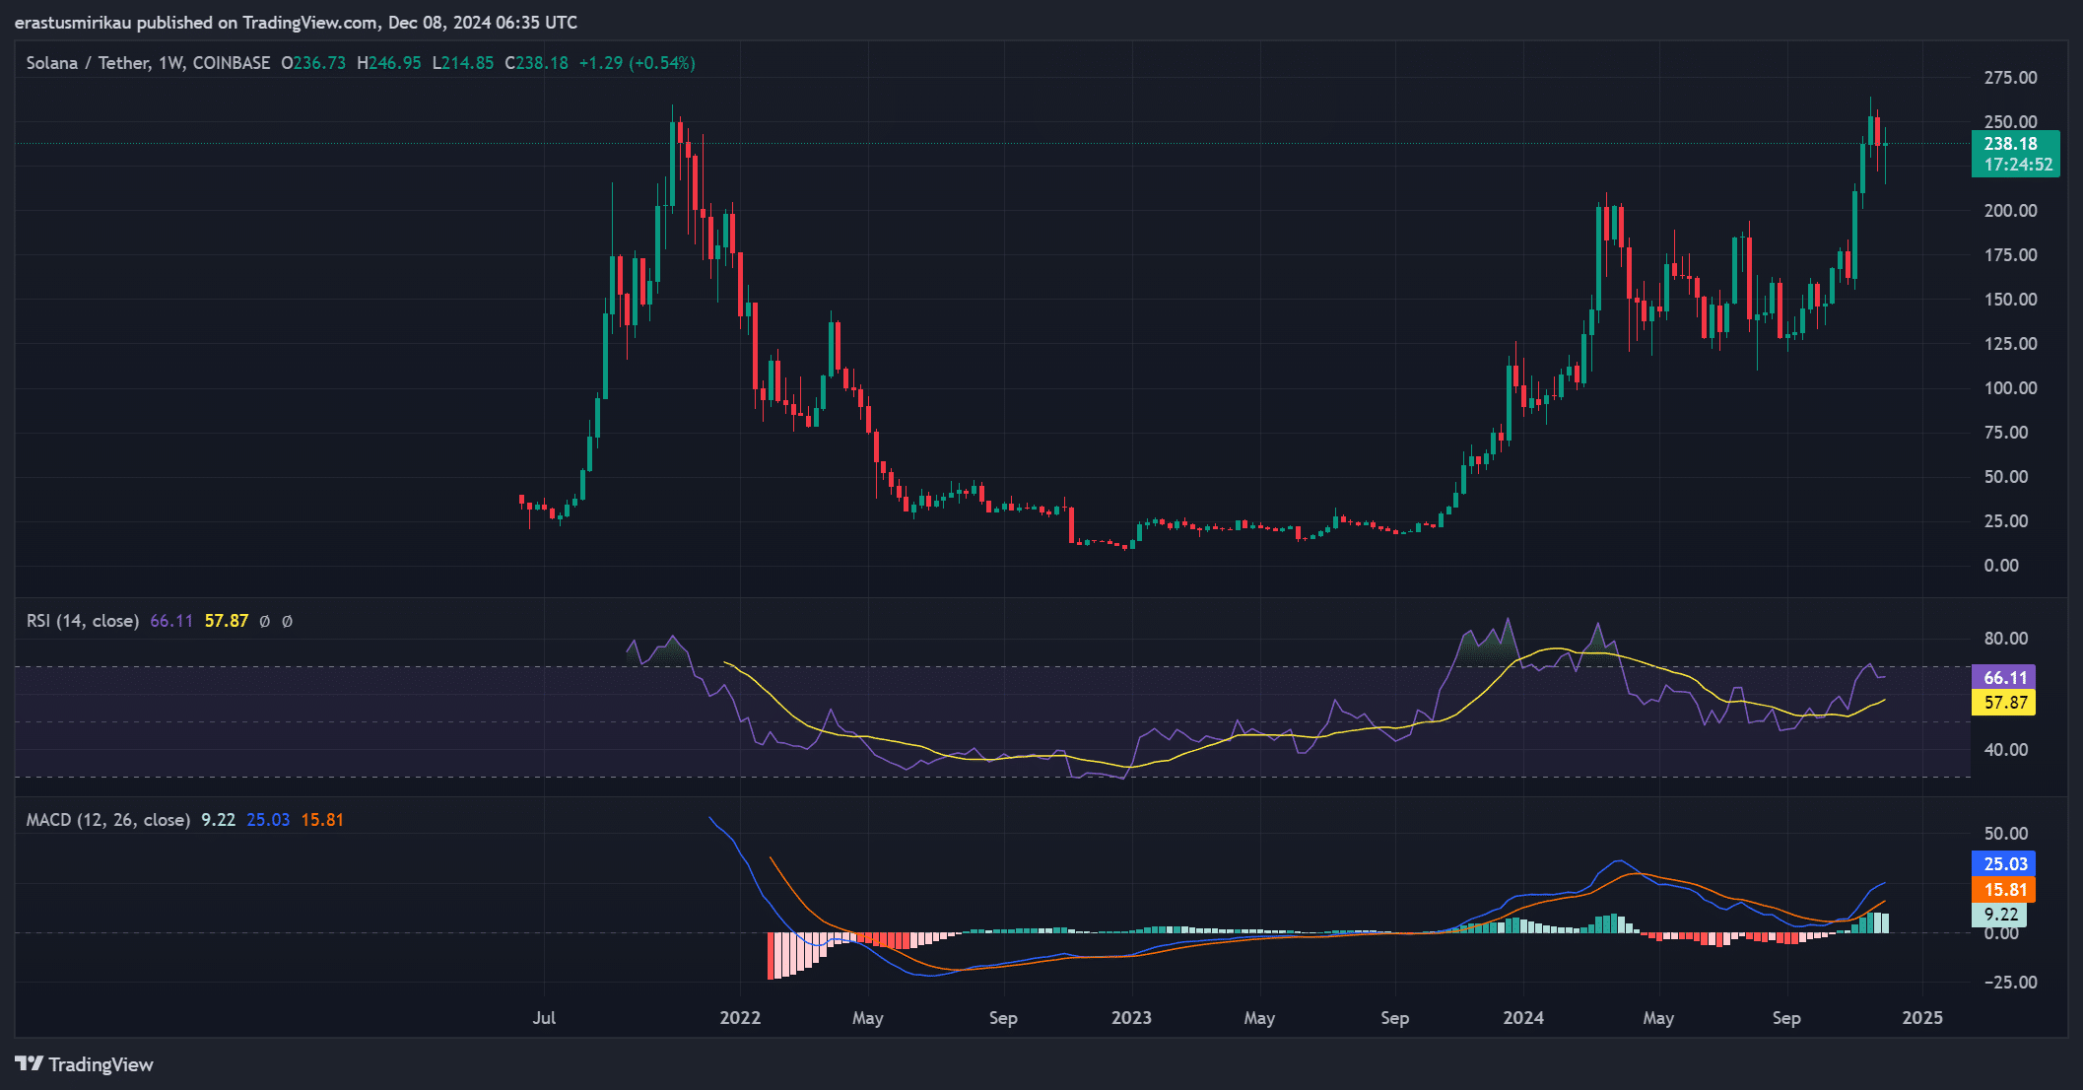Click the close value C238.18
This screenshot has height=1090, width=2083.
click(x=537, y=63)
